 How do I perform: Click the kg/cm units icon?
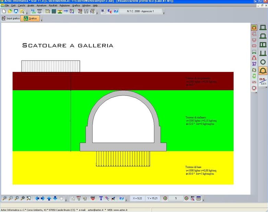pyautogui.click(x=33, y=11)
